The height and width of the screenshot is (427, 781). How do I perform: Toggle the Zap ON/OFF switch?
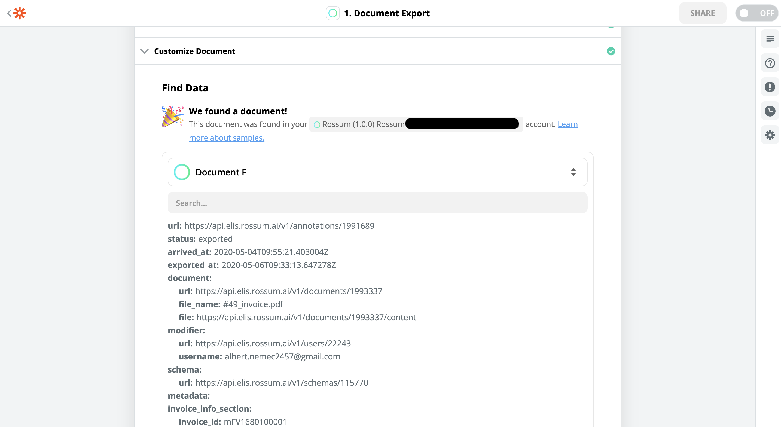[x=756, y=13]
